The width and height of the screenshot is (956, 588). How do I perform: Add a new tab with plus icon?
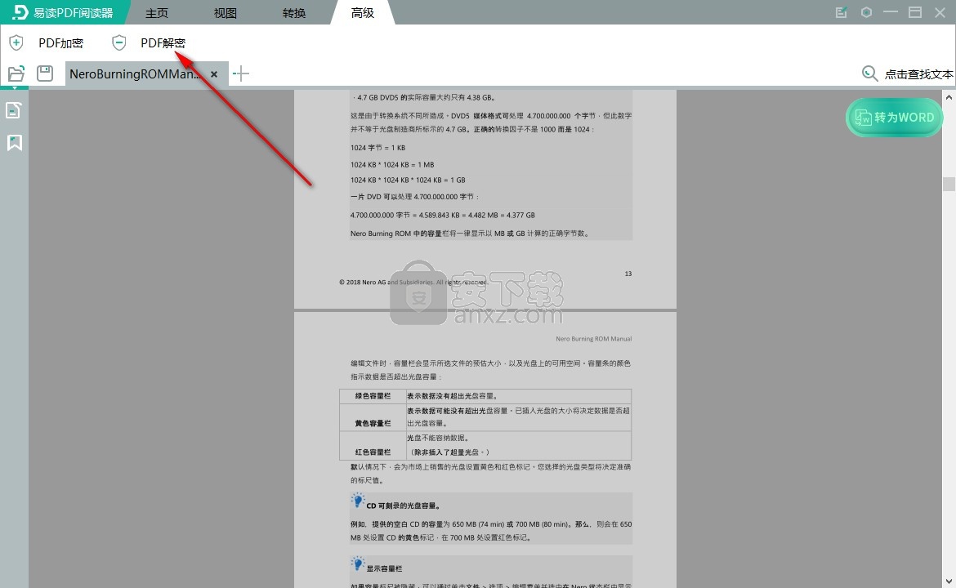[x=241, y=73]
